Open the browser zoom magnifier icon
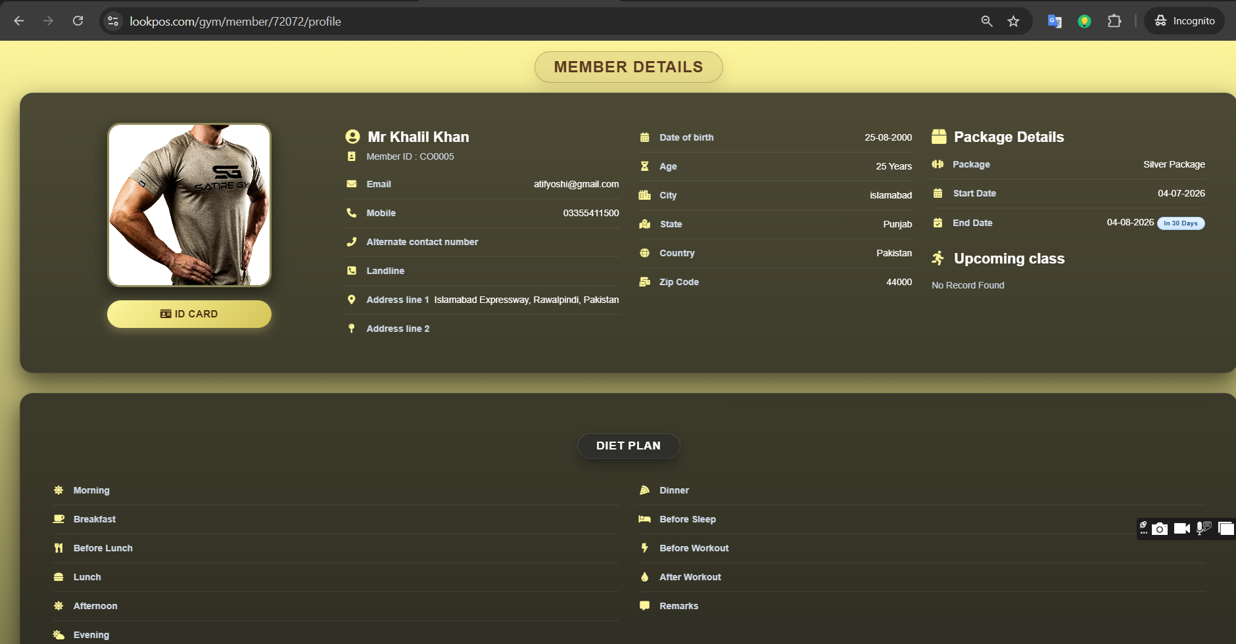Screen dimensions: 1236x644 point(987,21)
